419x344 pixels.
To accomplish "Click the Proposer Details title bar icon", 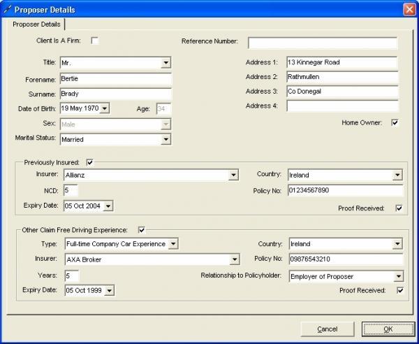I will coord(8,10).
